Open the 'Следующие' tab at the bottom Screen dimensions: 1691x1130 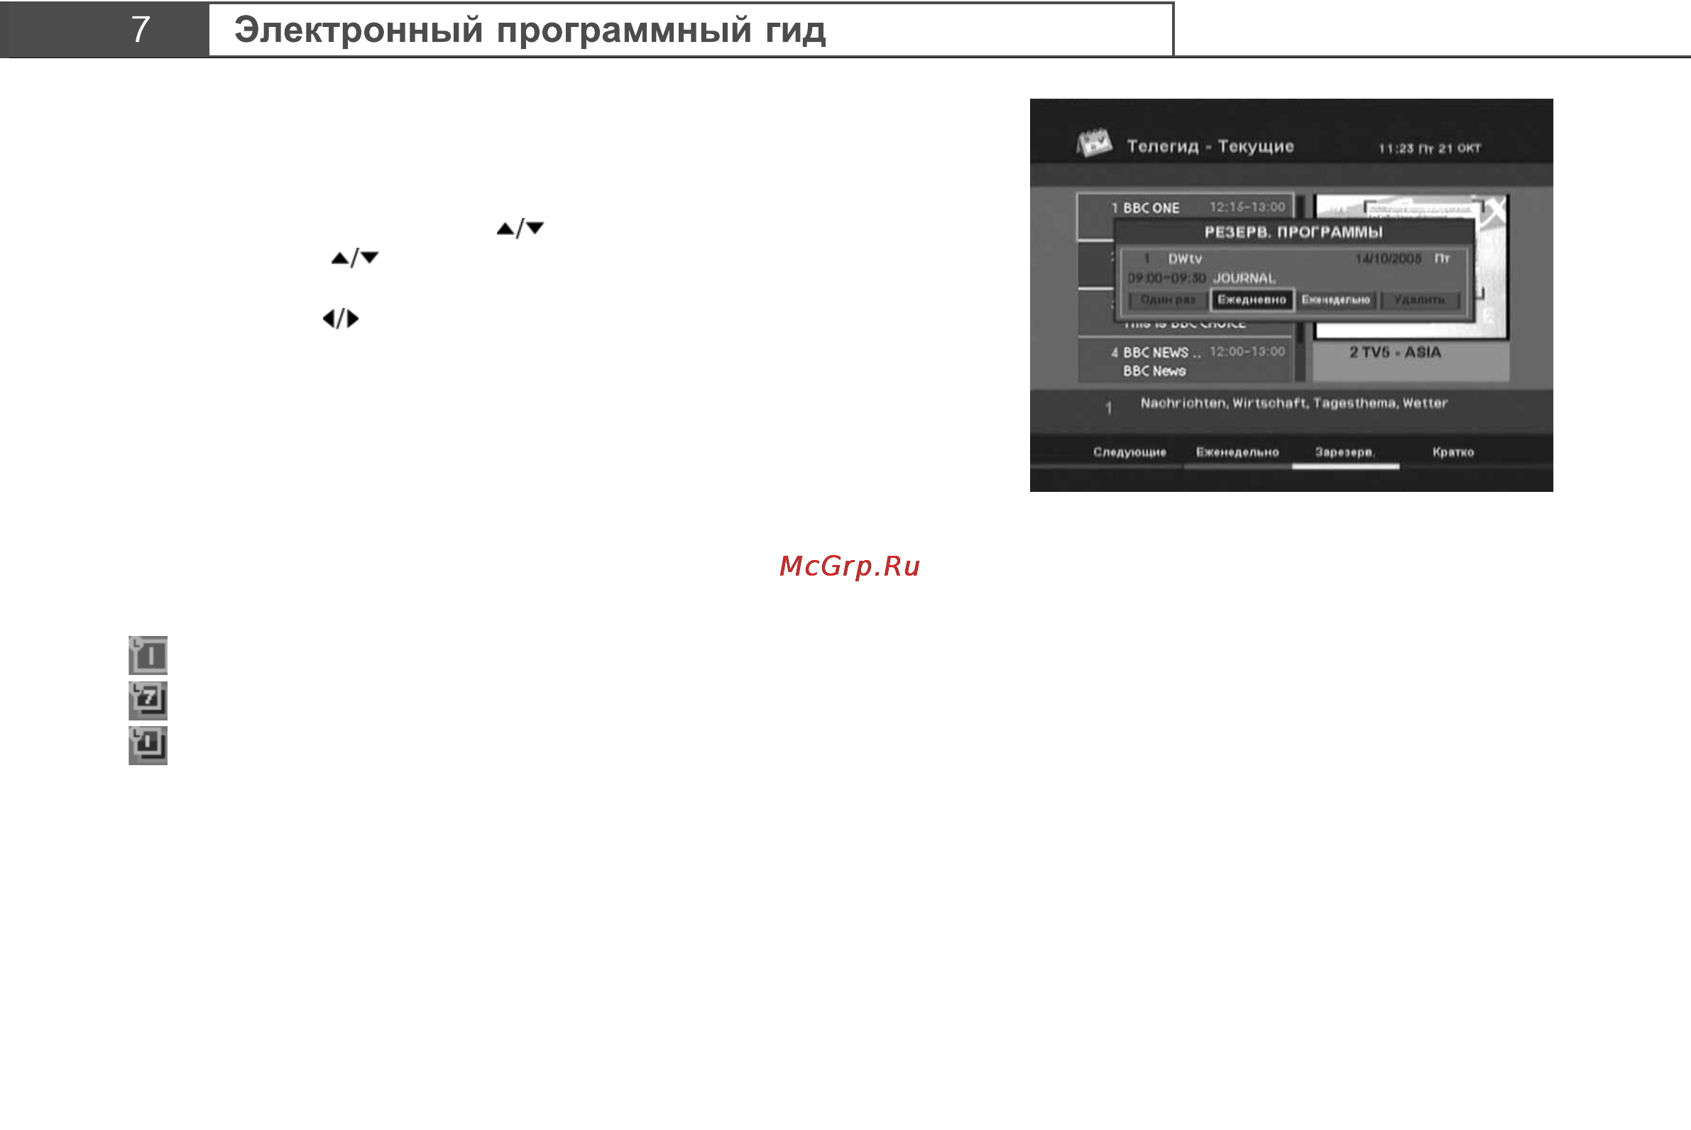1129,453
